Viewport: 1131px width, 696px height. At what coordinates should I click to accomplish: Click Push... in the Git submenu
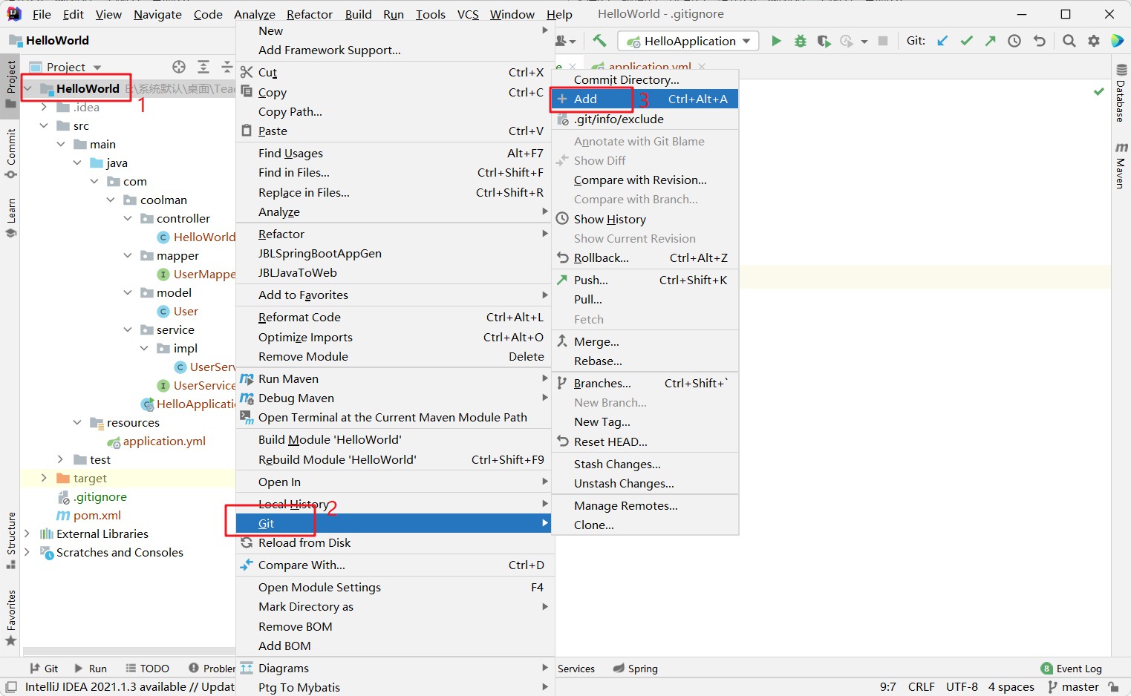point(645,280)
